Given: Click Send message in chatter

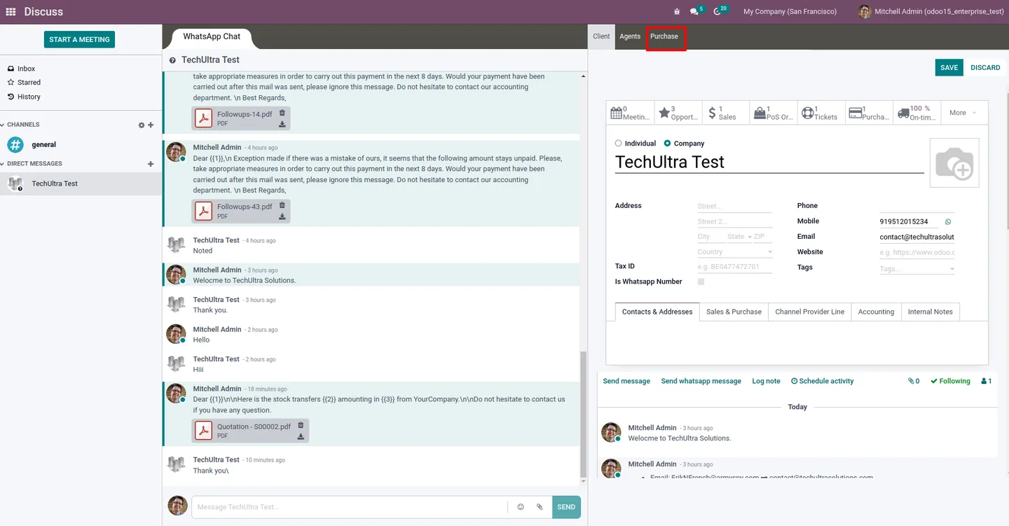Looking at the screenshot, I should 626,381.
